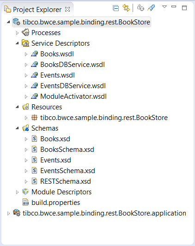
Task: Expand the BookStore.application project
Action: 8,213
